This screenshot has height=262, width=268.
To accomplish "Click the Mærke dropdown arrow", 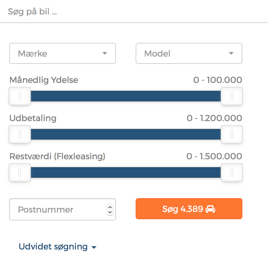I will (105, 53).
